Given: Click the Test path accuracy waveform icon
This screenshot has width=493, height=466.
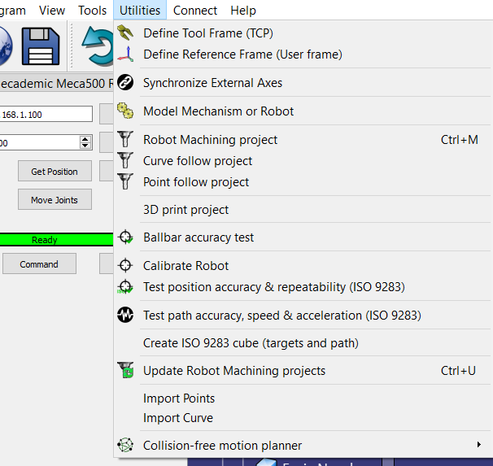Looking at the screenshot, I should (125, 316).
